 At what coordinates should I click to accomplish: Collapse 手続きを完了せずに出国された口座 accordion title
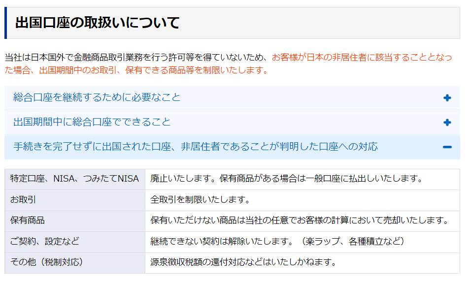(196, 147)
